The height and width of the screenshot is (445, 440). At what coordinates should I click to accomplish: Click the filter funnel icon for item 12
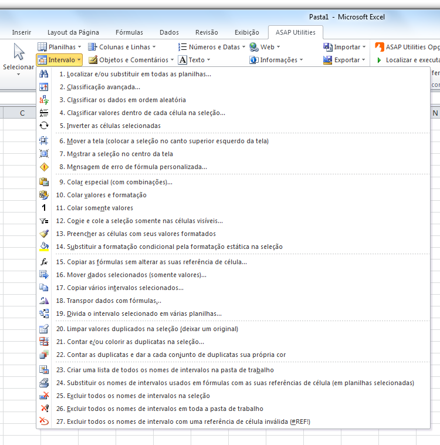(x=44, y=221)
